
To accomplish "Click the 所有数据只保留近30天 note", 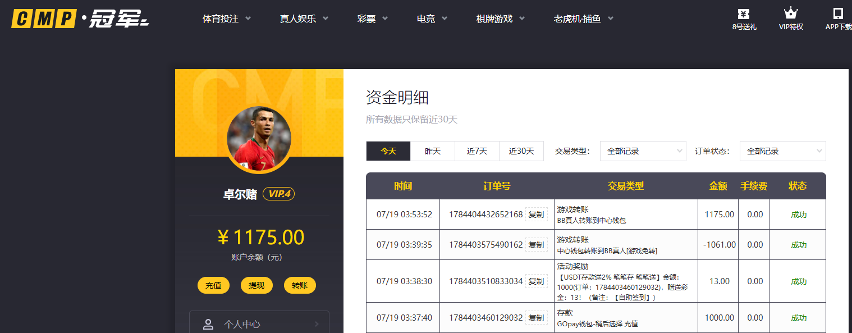I will [x=412, y=120].
